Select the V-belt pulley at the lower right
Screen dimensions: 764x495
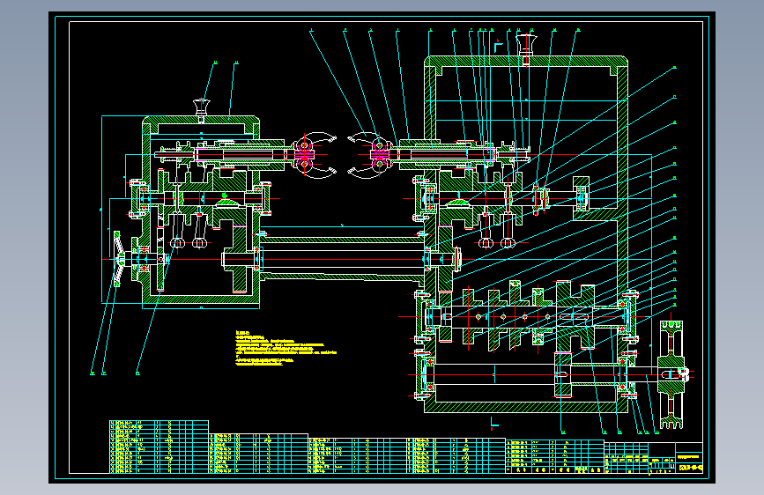[x=671, y=374]
